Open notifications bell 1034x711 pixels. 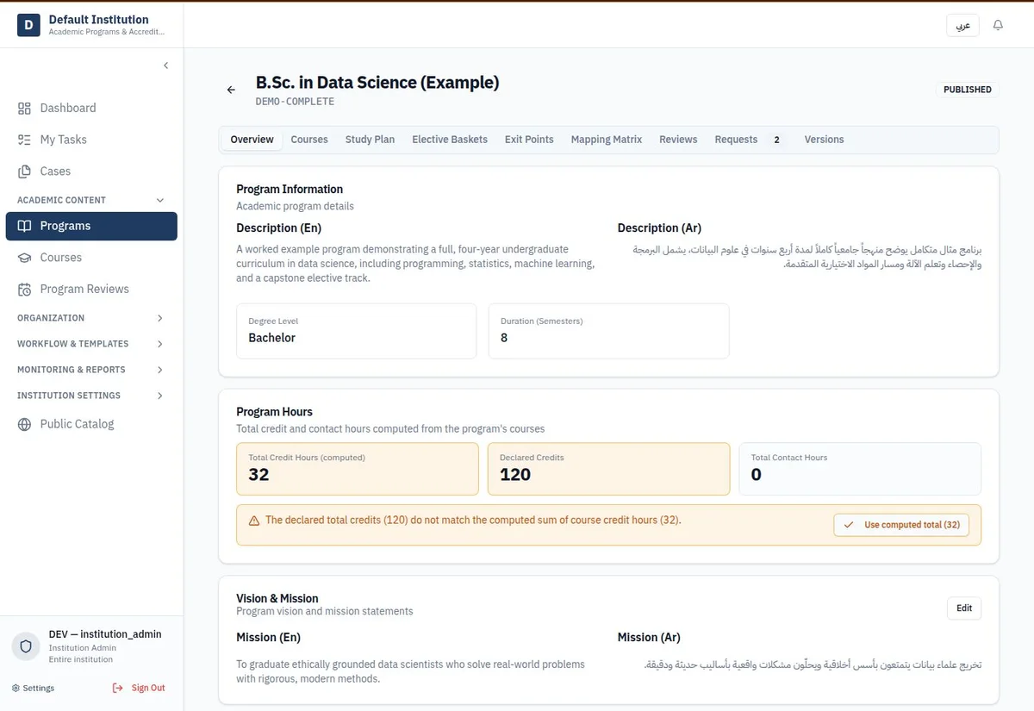tap(998, 26)
